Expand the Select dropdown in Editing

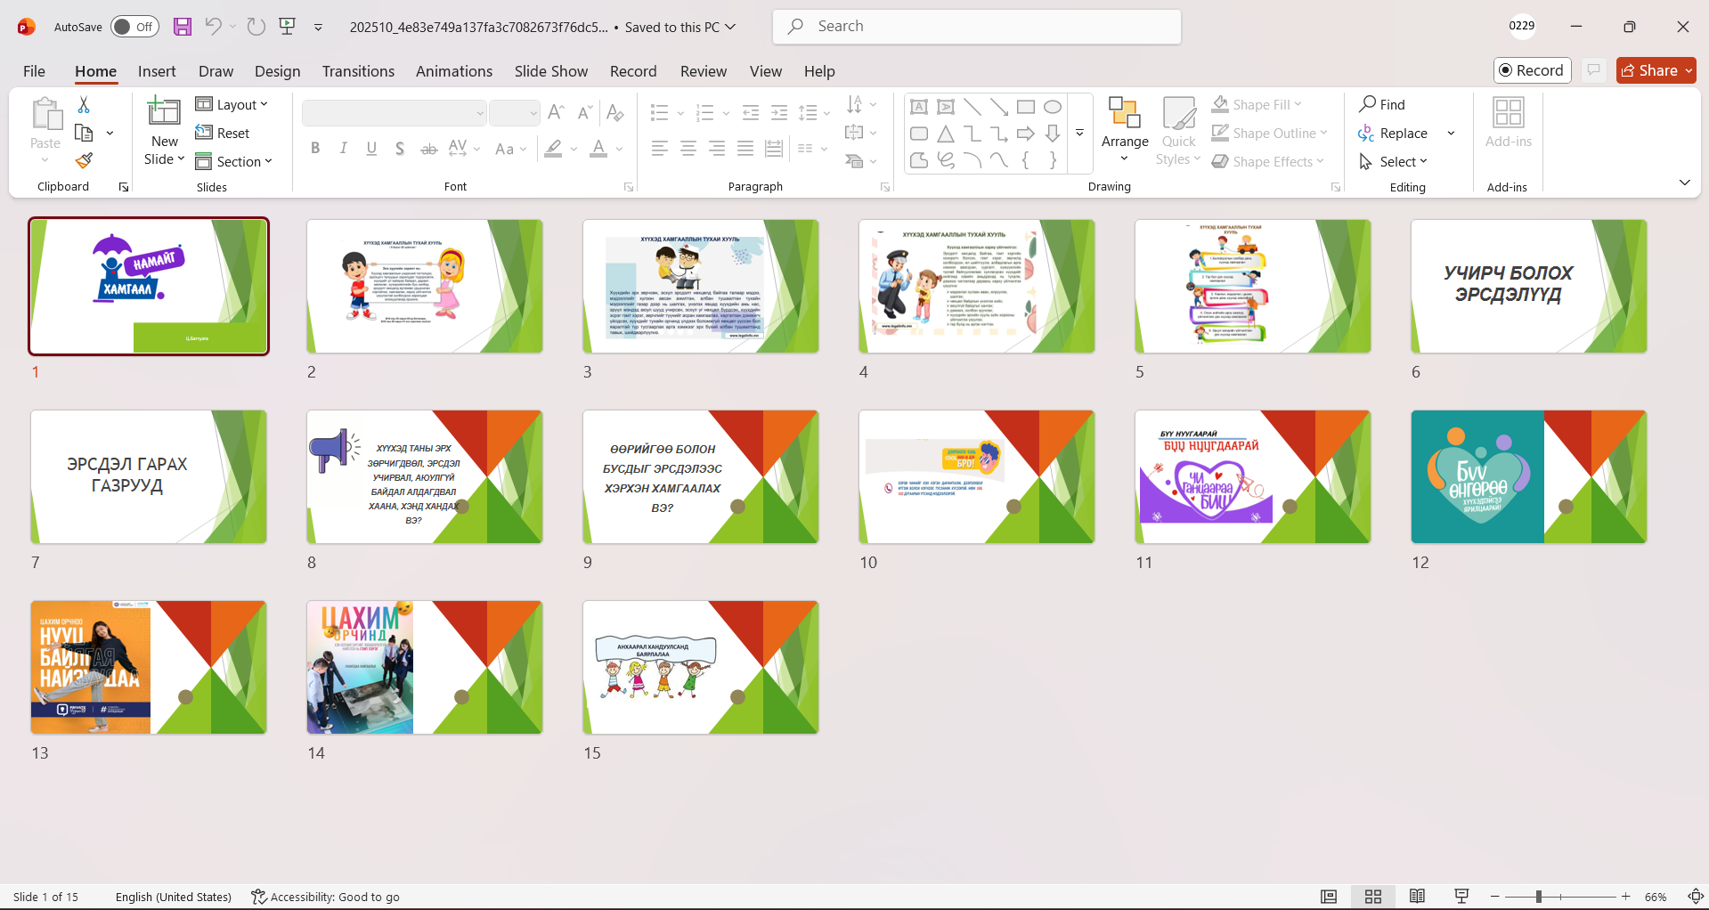tap(1395, 162)
